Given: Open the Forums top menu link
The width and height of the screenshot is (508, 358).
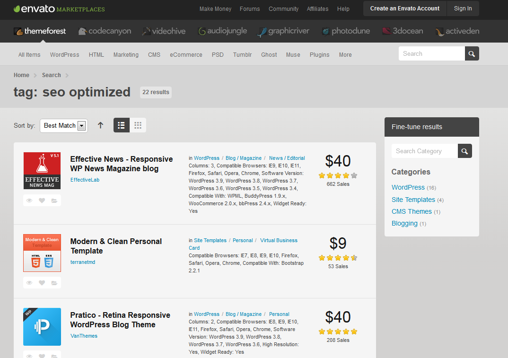Looking at the screenshot, I should tap(250, 9).
